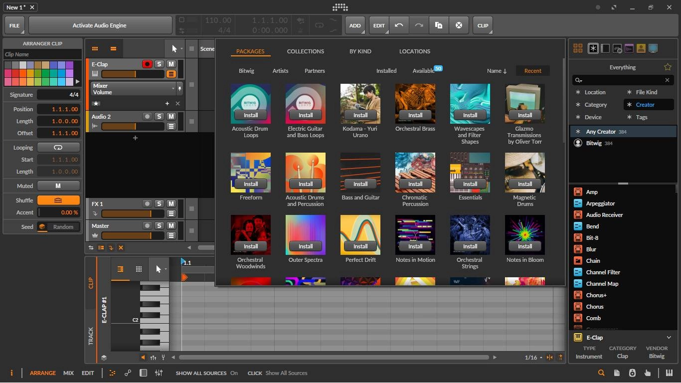Screen dimensions: 681x383
Task: Solo the Master track
Action: tap(159, 225)
